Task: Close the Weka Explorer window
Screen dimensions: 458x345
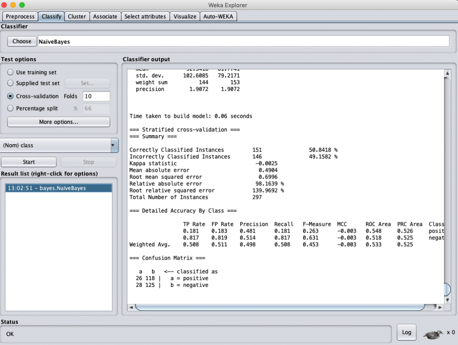Action: point(4,5)
